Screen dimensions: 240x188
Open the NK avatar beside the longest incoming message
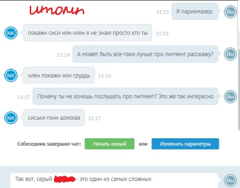tap(11, 33)
